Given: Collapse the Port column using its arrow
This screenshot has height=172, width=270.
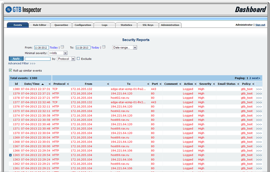Looking at the screenshot, I should 160,84.
